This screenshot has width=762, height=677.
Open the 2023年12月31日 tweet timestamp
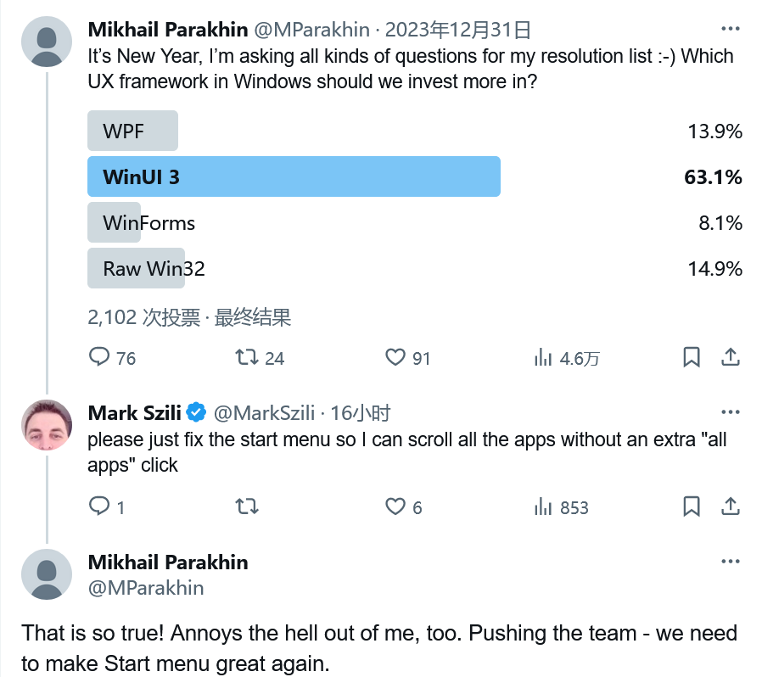pyautogui.click(x=457, y=30)
